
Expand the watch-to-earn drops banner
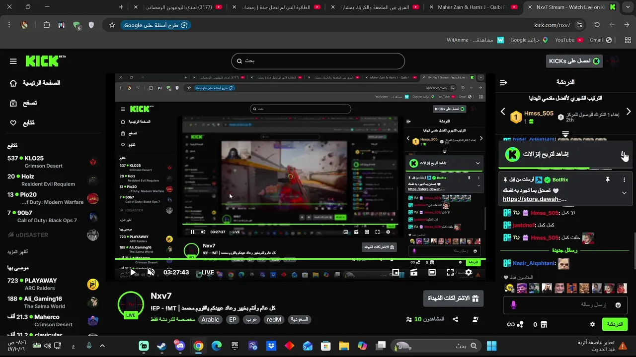coord(624,154)
